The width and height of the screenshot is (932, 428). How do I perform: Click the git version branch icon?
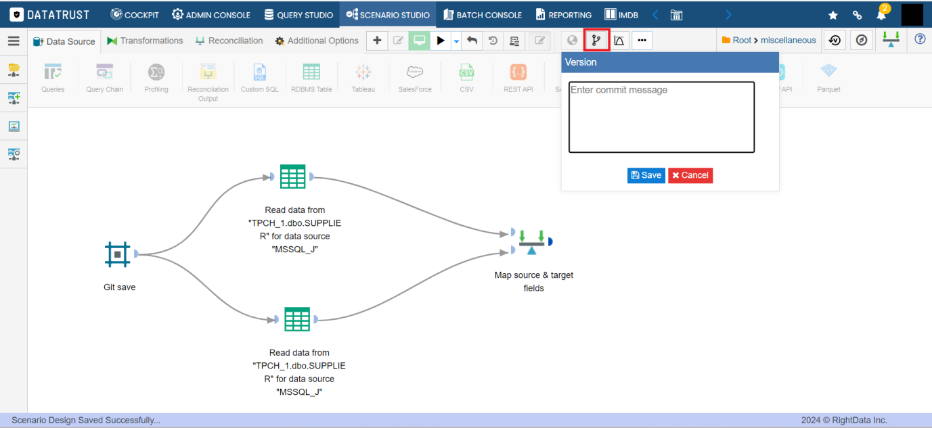tap(596, 41)
